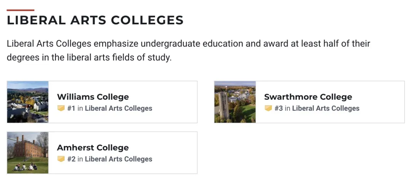Click the #2 rank number for Amherst

[71, 159]
